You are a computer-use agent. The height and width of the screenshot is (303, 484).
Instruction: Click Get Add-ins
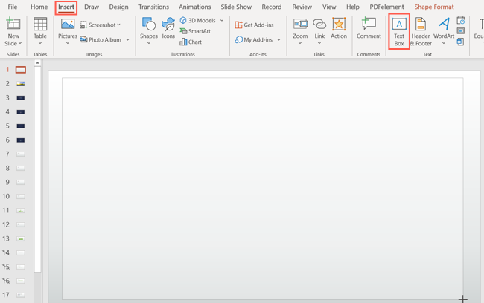pyautogui.click(x=255, y=25)
